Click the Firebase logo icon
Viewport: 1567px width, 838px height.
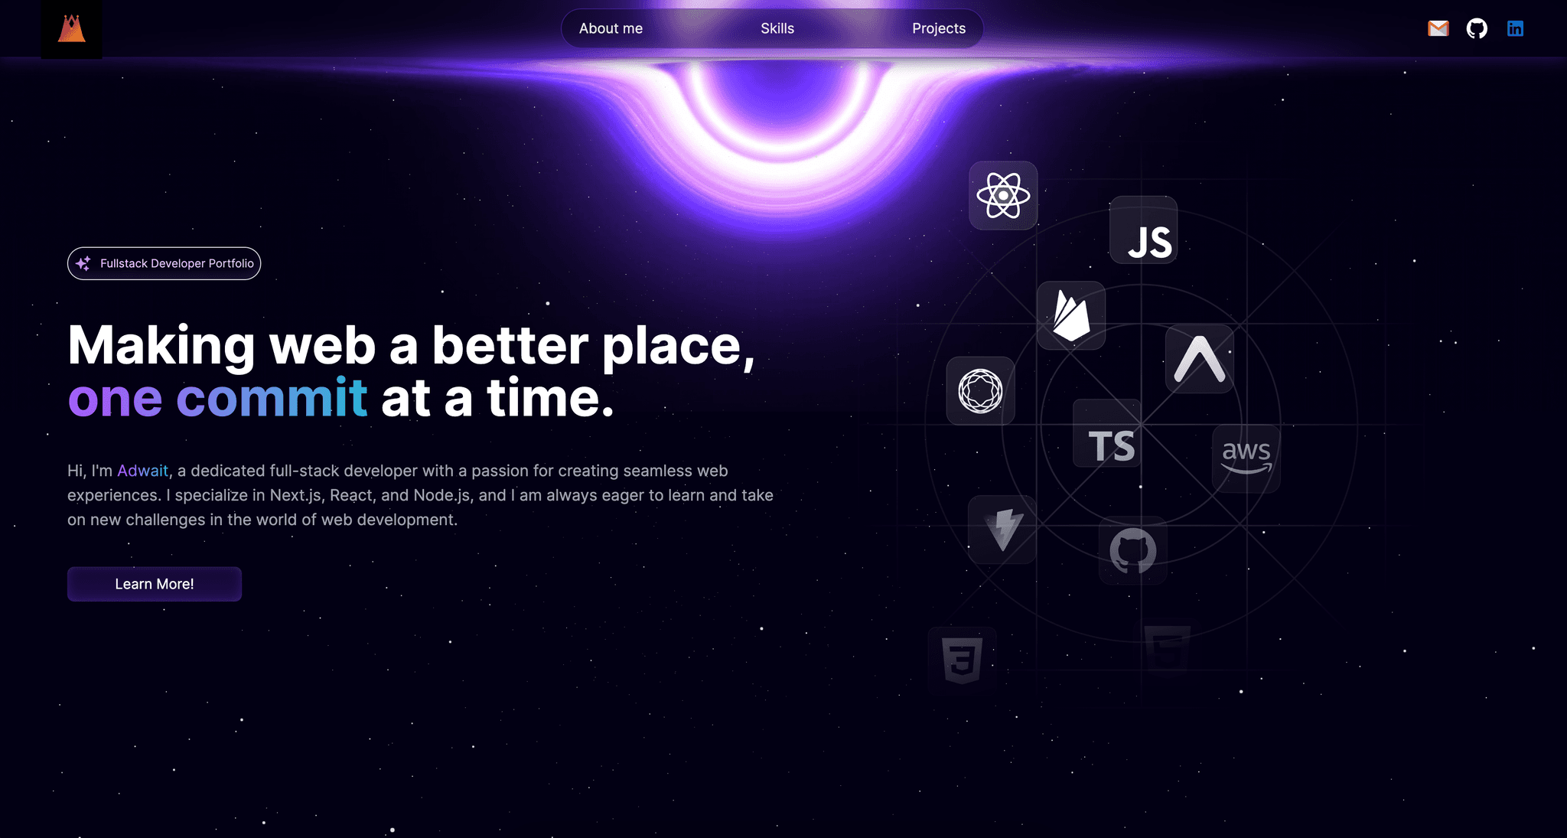pos(1073,316)
